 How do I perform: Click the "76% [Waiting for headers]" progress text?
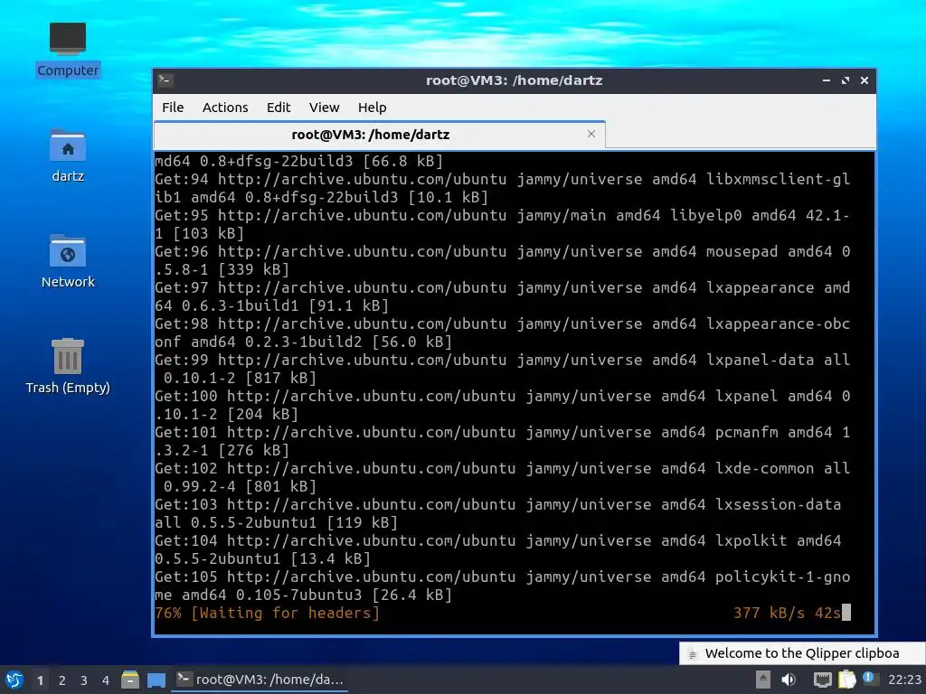267,614
